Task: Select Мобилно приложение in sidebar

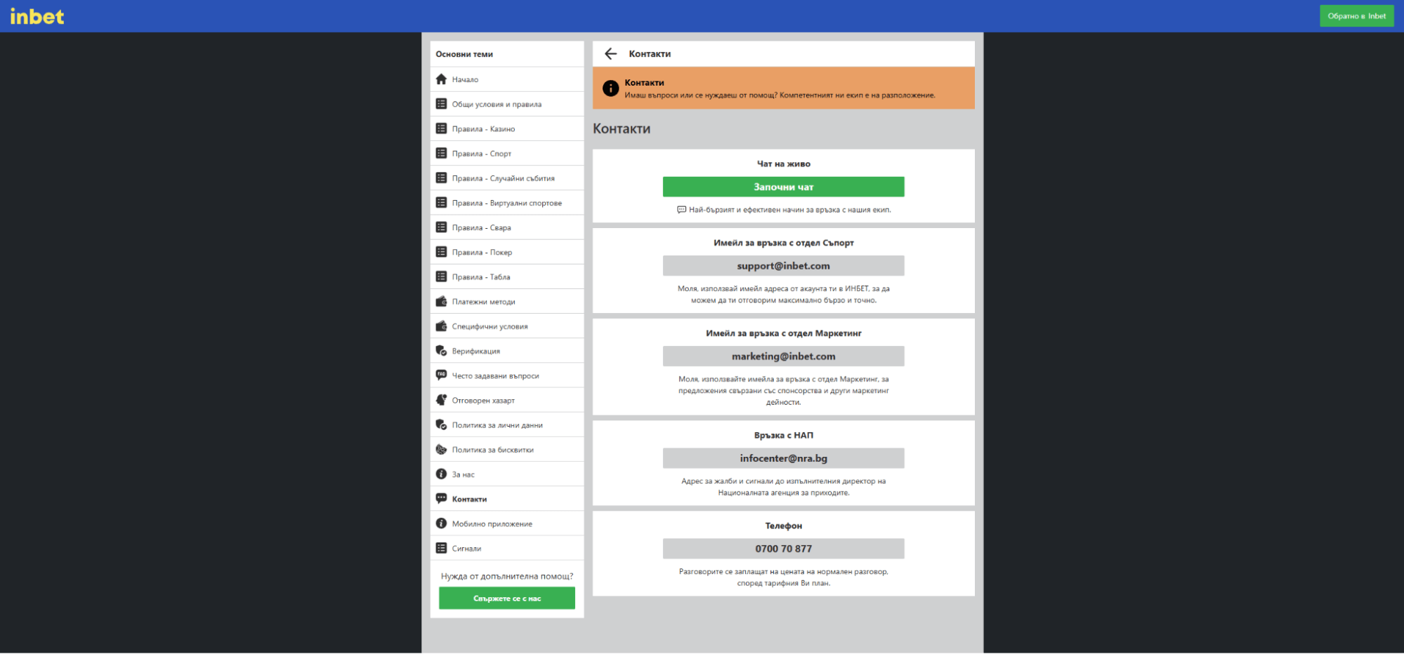Action: click(x=507, y=523)
